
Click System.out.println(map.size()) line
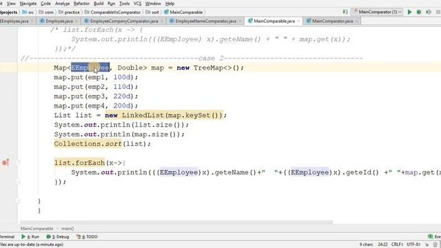[x=119, y=134]
